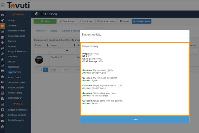Click the Close button in Student Activity
199x133 pixels.
coord(134,119)
